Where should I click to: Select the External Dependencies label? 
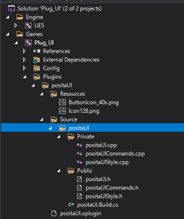pyautogui.click(x=71, y=60)
